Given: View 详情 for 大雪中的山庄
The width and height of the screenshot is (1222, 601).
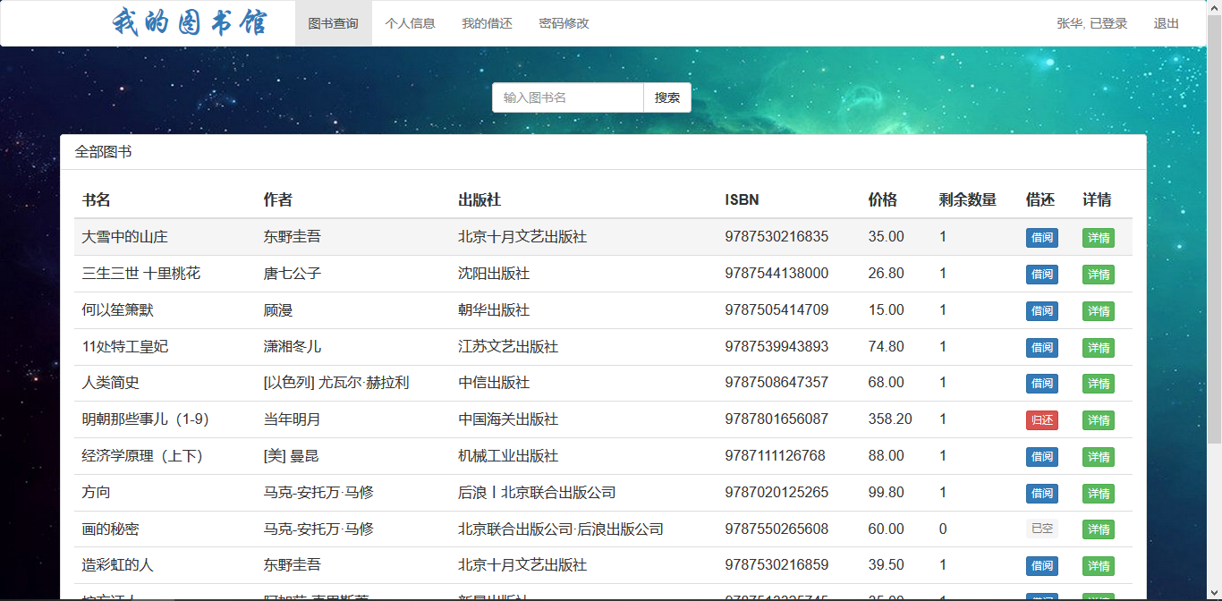Looking at the screenshot, I should click(x=1099, y=238).
